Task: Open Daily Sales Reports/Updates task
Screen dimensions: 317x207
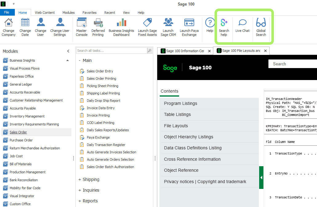Action: 108,130
